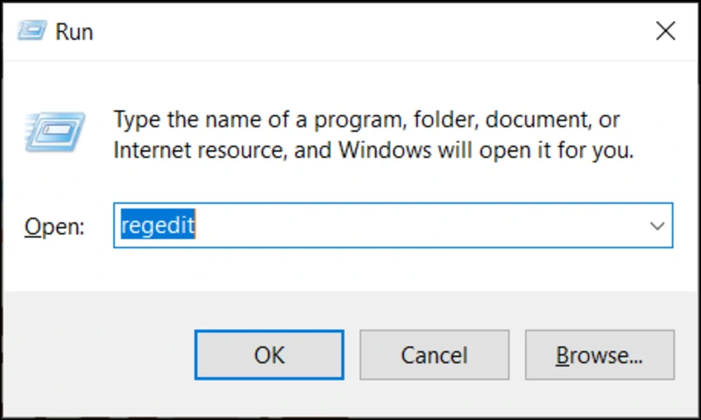This screenshot has width=701, height=420.
Task: Click the "Run" title text
Action: [74, 32]
